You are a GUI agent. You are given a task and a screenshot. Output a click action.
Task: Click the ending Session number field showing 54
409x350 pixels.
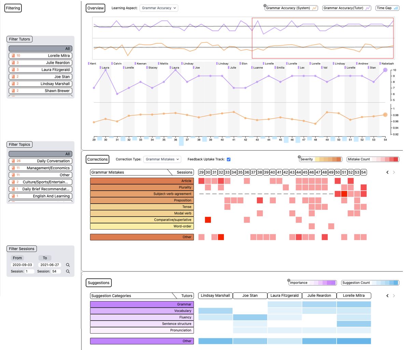pyautogui.click(x=56, y=271)
